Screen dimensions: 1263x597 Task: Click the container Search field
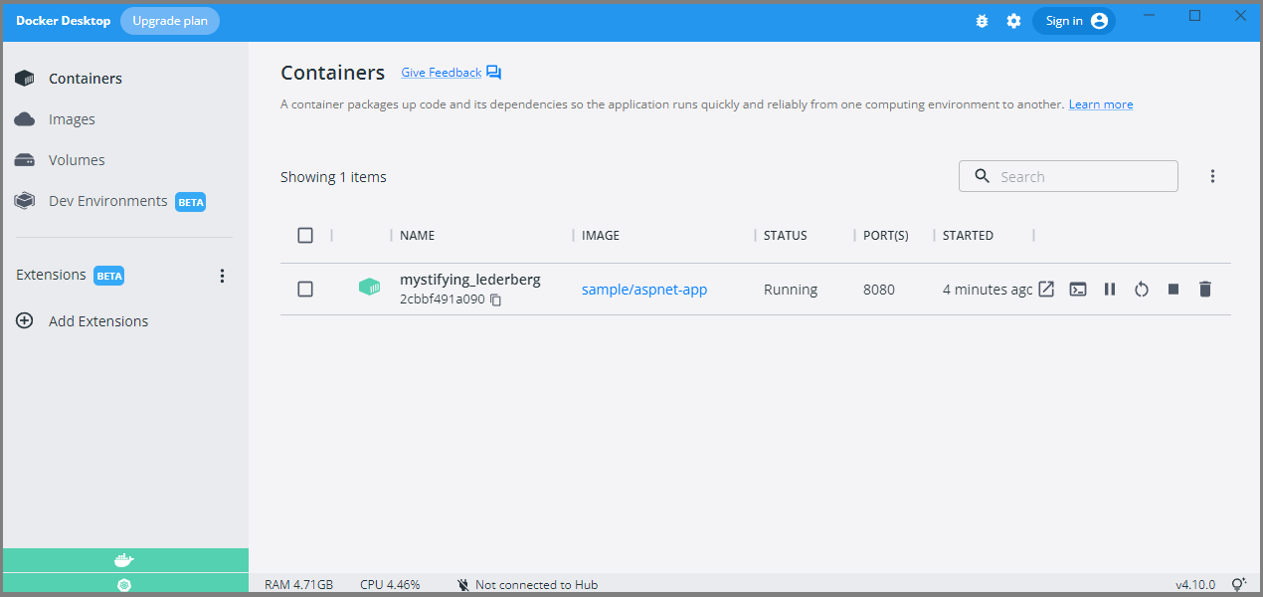coord(1068,176)
